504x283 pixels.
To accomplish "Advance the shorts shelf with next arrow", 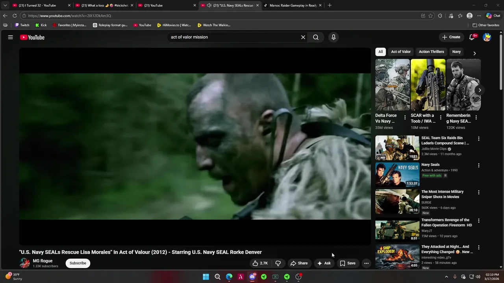I will point(480,90).
